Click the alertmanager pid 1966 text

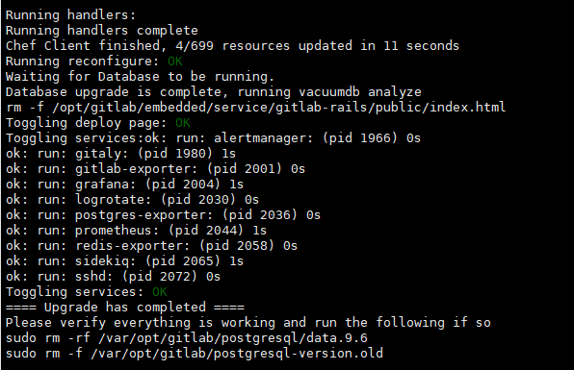tap(318, 138)
